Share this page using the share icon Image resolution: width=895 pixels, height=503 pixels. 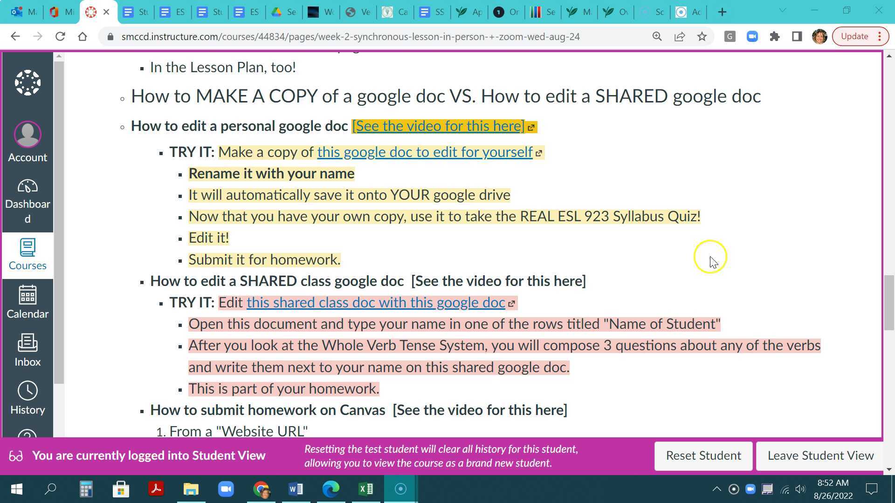680,36
